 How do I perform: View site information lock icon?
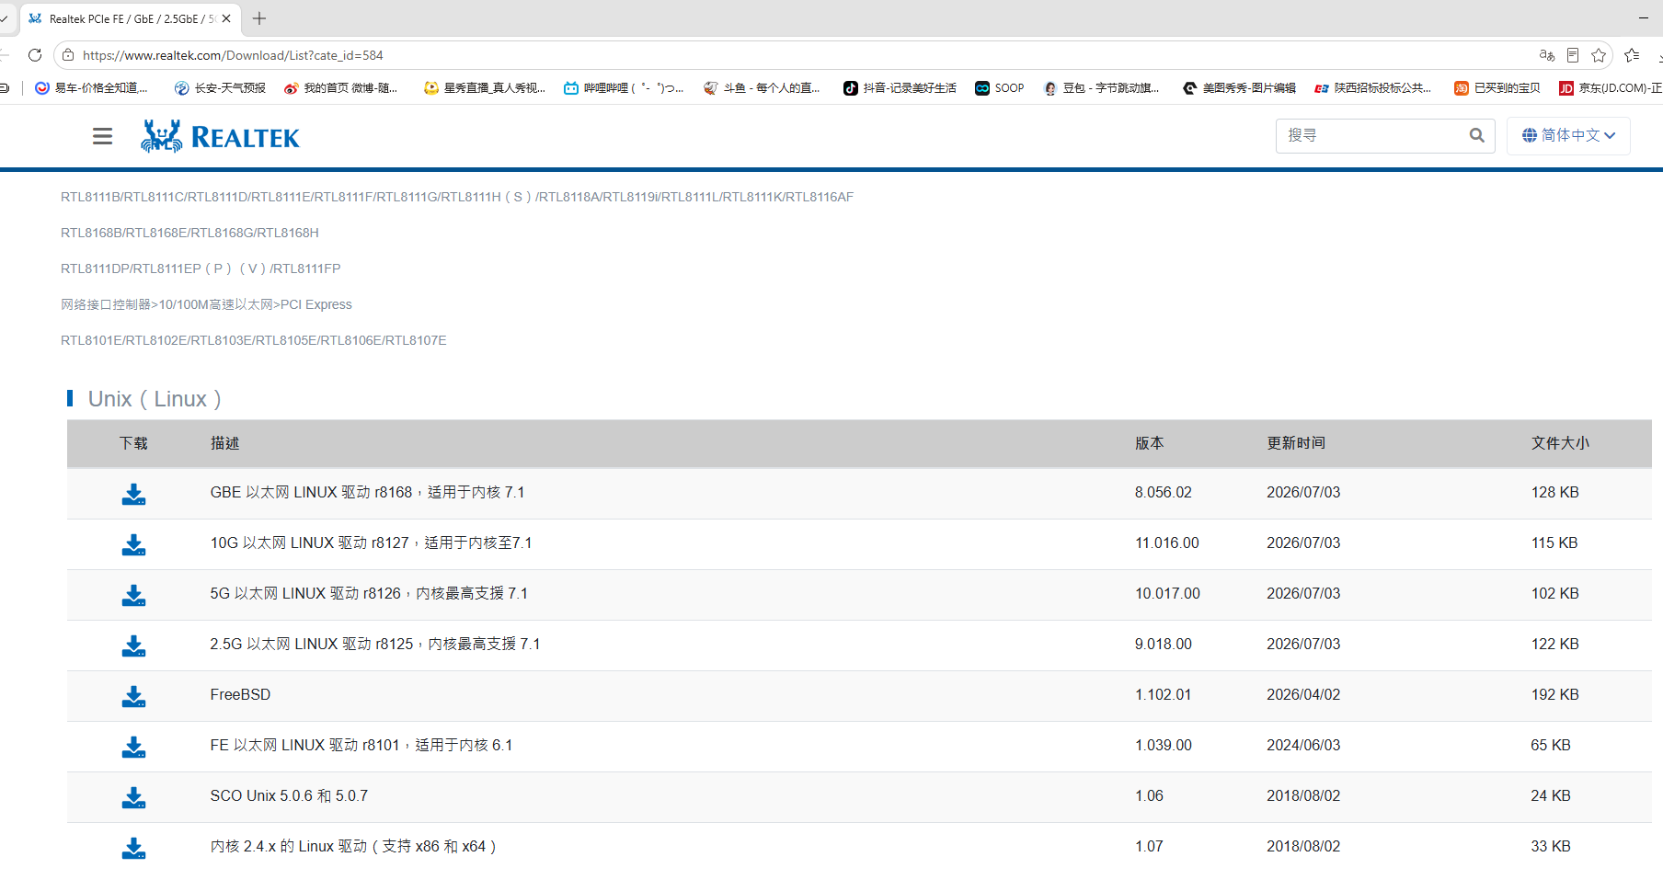click(68, 55)
